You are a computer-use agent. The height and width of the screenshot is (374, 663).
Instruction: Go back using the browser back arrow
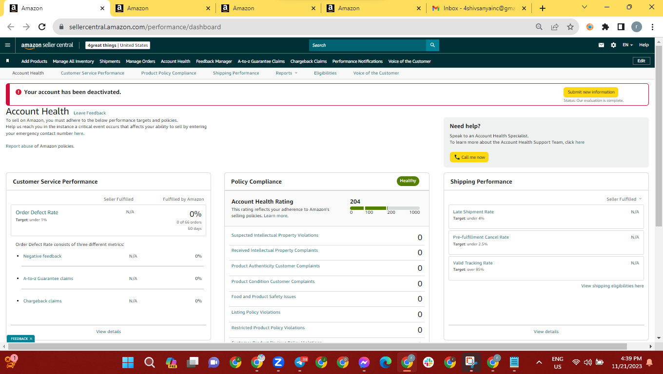coord(11,27)
